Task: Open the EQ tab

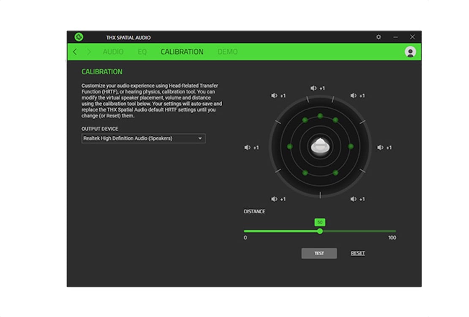Action: coord(142,52)
